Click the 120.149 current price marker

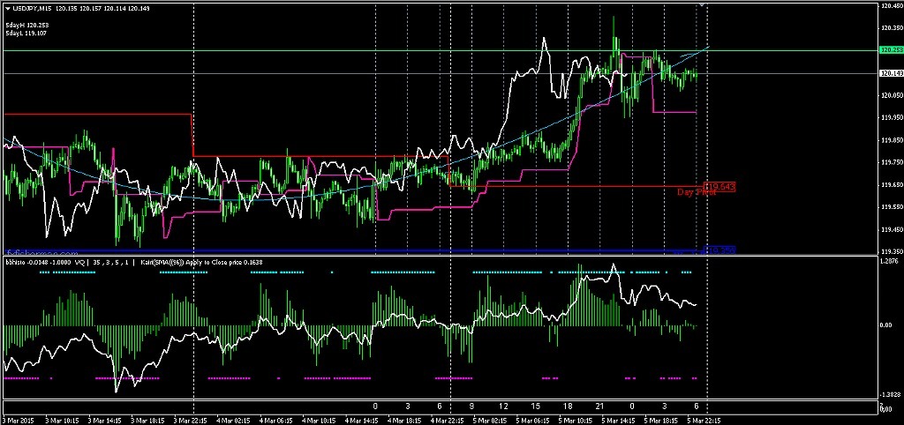point(890,73)
